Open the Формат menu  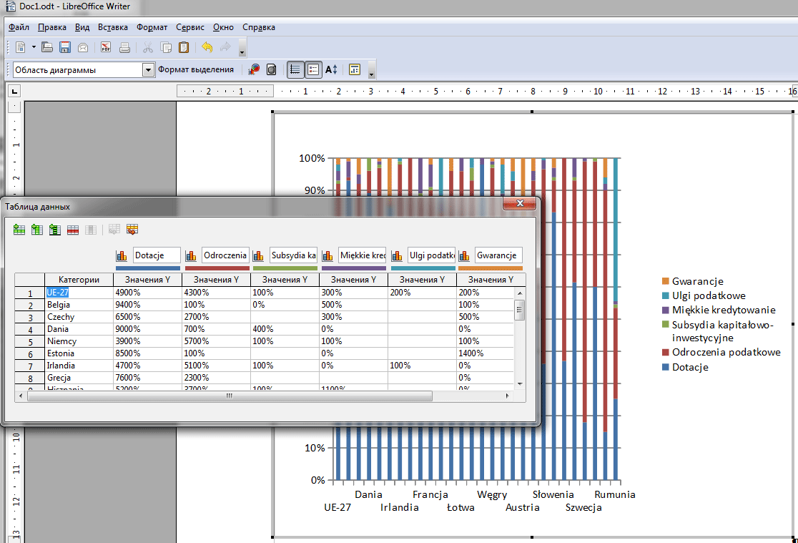152,27
